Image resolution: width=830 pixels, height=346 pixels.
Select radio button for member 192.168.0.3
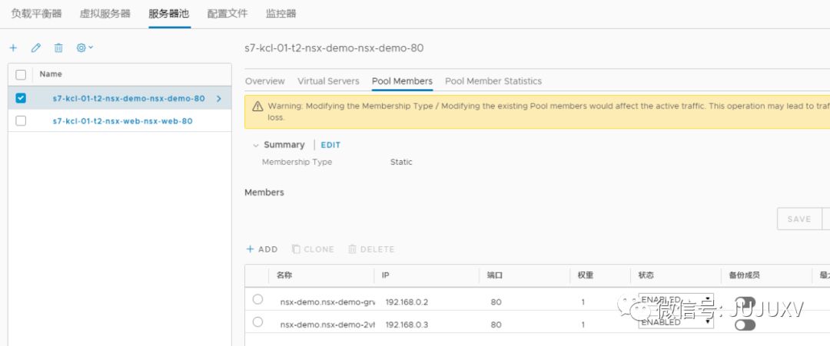(x=257, y=322)
